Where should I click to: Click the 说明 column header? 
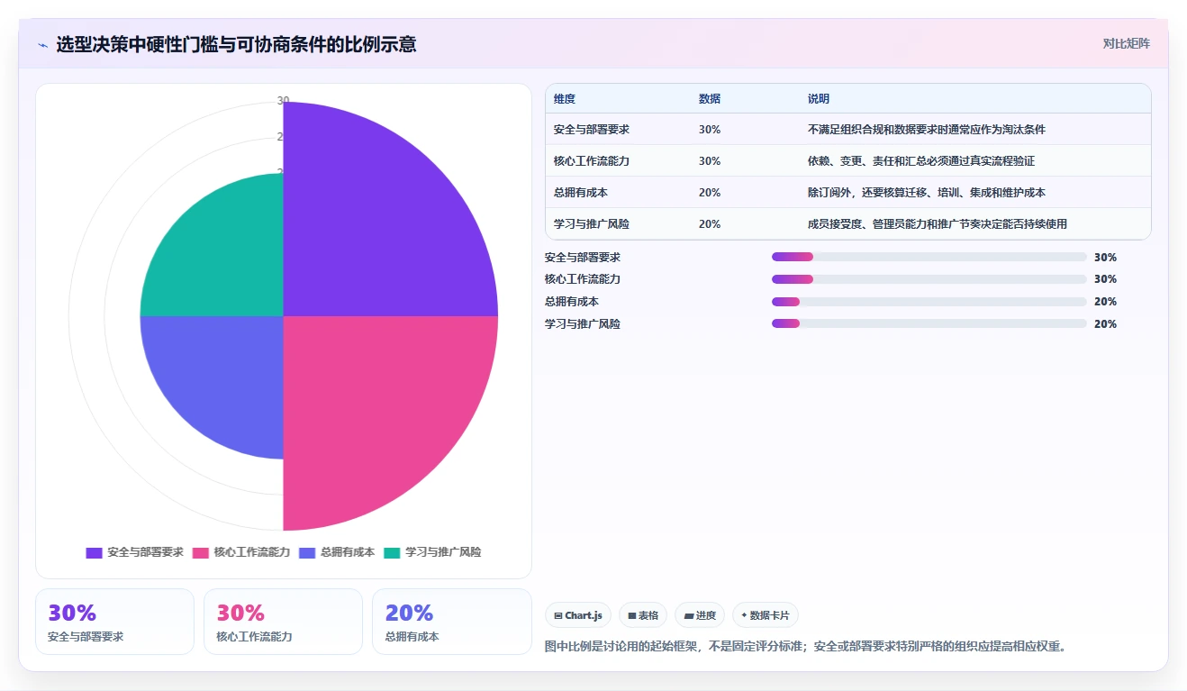coord(819,99)
